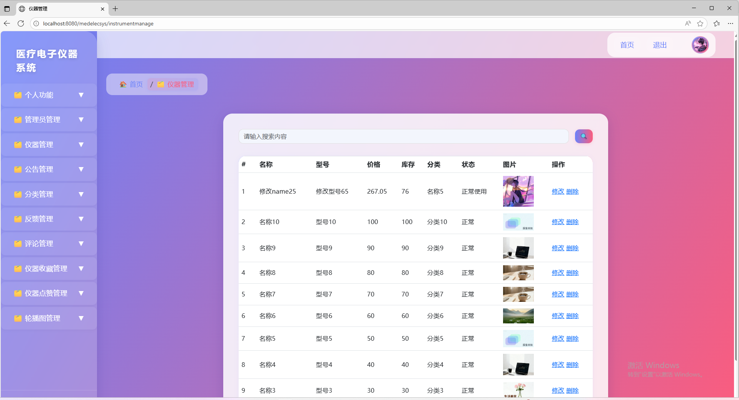Expand 仪器收藏管理 menu arrow
Viewport: 739px width, 400px height.
click(81, 269)
